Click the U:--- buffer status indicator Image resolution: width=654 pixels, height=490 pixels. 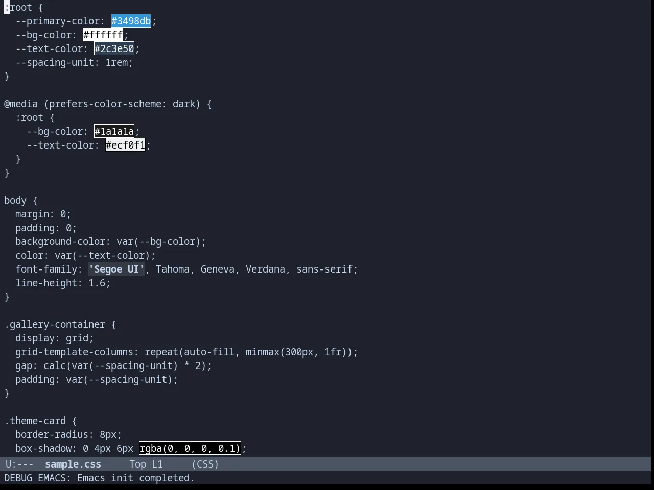click(19, 464)
